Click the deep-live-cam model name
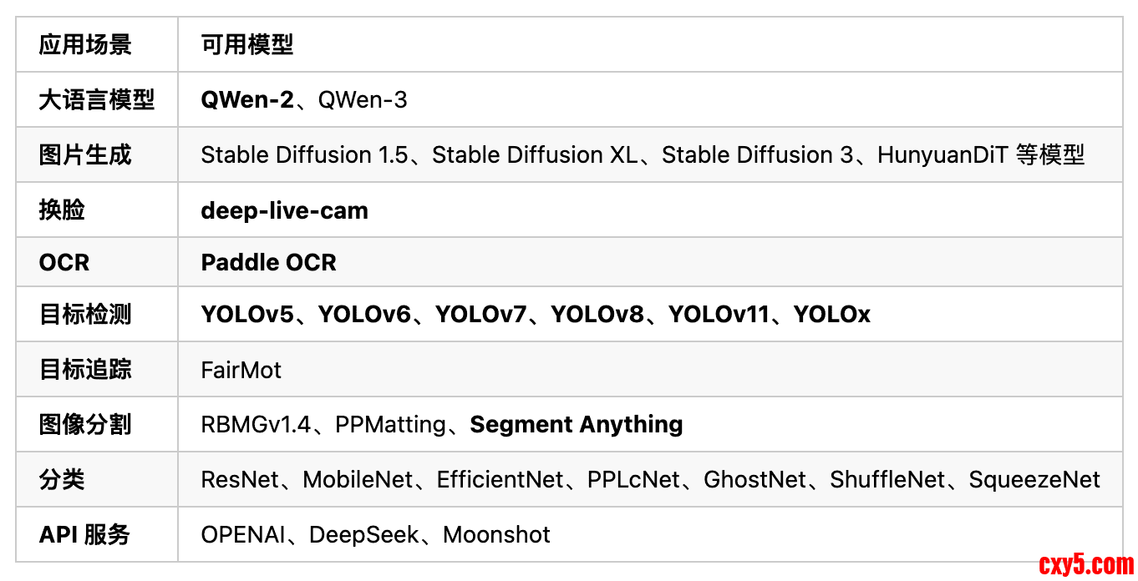Screen dimensions: 1138x581 [x=284, y=210]
